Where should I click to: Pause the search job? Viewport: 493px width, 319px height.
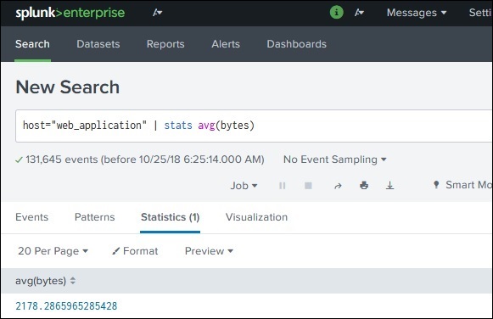pyautogui.click(x=282, y=186)
